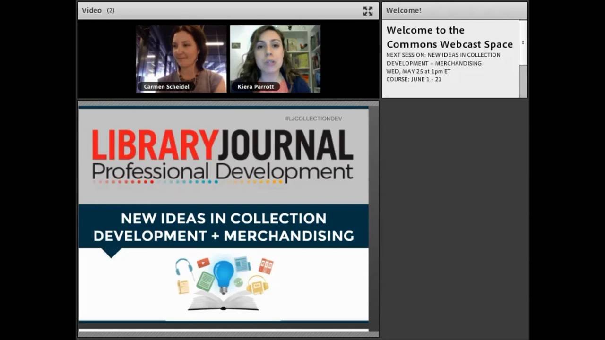The image size is (605, 340).
Task: Click the participant count '(2)' in Video header
Action: [x=111, y=10]
